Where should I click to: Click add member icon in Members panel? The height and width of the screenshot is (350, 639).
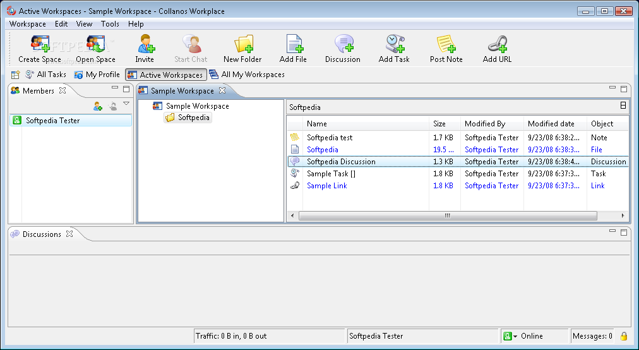(98, 107)
